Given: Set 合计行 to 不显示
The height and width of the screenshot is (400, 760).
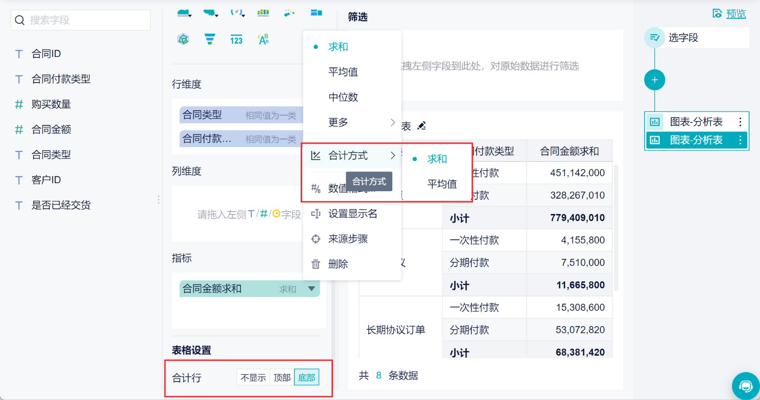Looking at the screenshot, I should pyautogui.click(x=253, y=378).
